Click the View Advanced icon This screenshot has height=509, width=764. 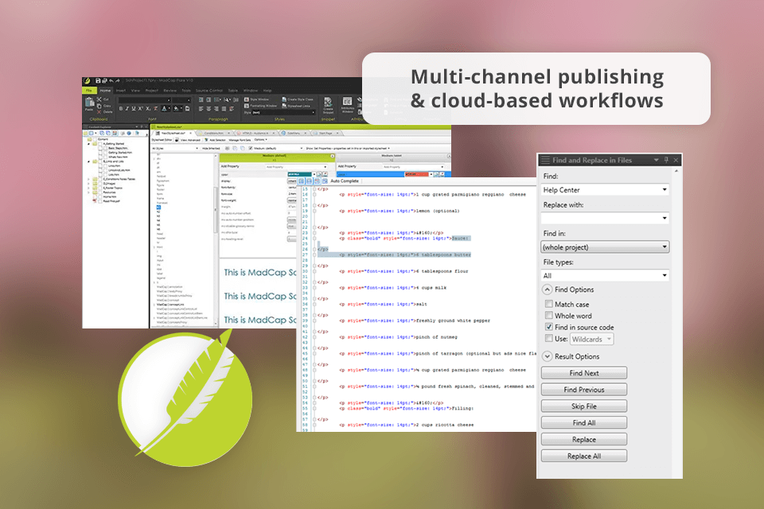click(177, 140)
